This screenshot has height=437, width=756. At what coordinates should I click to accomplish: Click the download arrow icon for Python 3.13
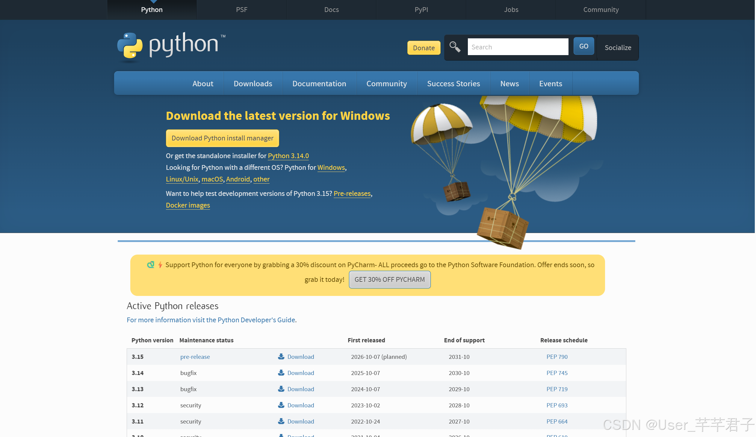coord(281,389)
